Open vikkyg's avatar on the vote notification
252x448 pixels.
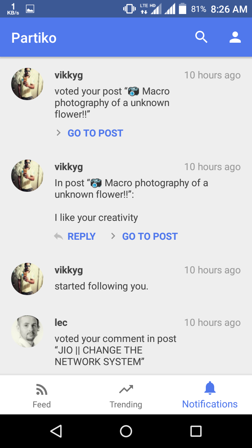click(x=27, y=84)
